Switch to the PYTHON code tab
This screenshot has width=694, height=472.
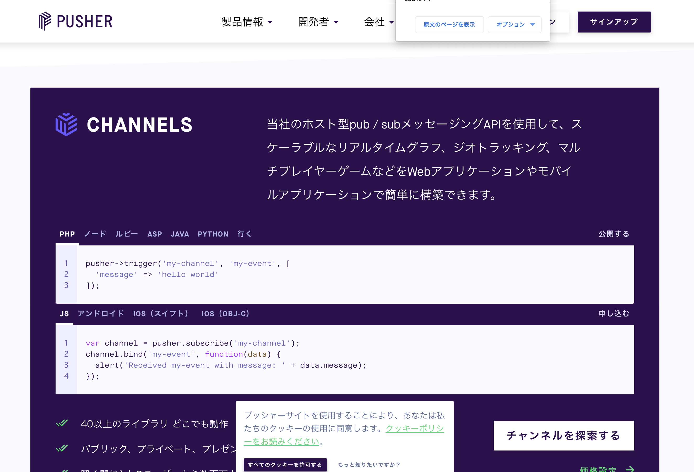[213, 234]
